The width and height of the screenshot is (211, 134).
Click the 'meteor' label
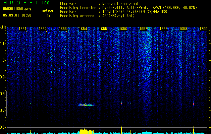click(x=48, y=10)
